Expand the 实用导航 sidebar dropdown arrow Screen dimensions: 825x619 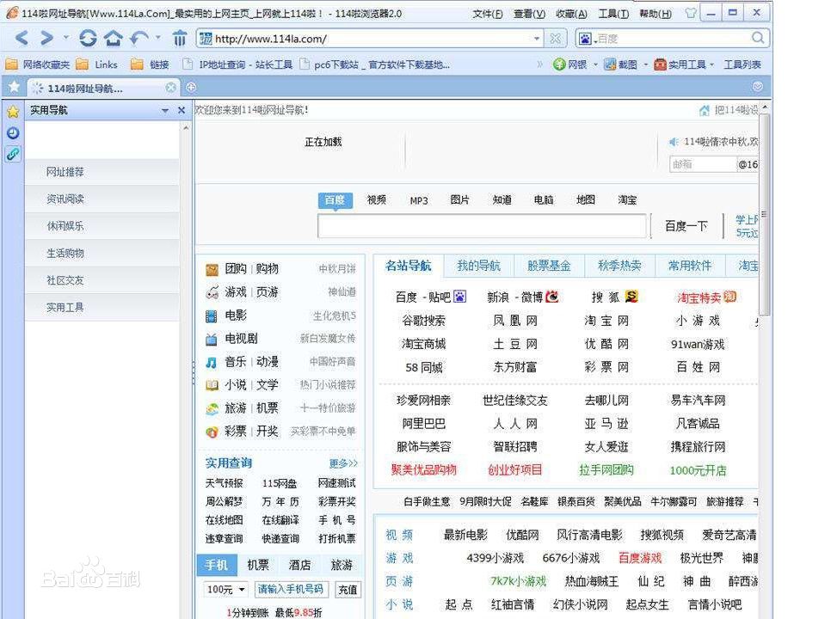(165, 110)
